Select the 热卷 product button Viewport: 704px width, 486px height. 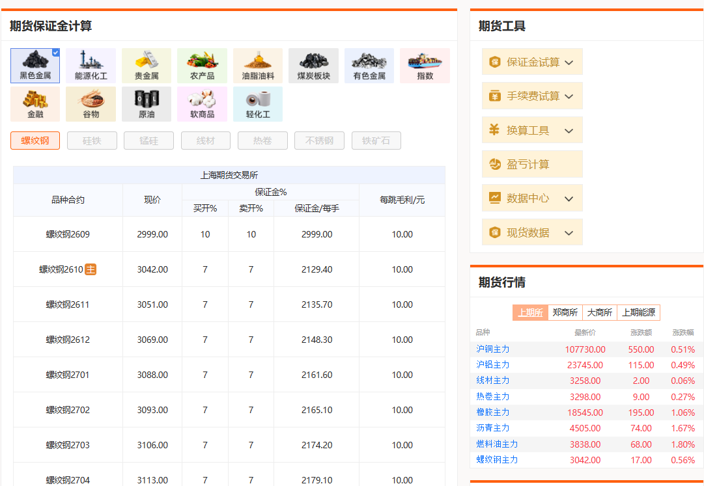point(262,141)
